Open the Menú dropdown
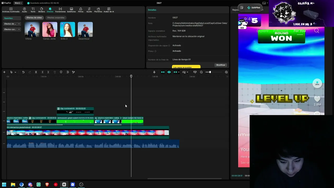The image size is (334, 188). pos(18,3)
